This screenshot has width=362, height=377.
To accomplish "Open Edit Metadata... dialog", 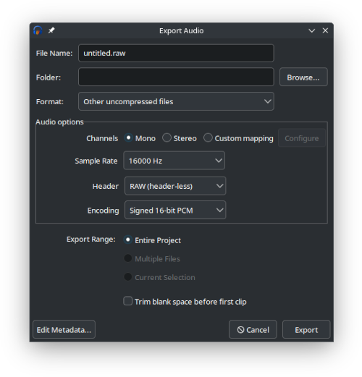I will (64, 329).
